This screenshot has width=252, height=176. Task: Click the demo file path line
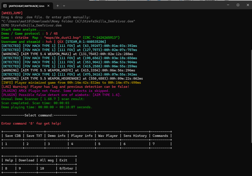pos(68,21)
